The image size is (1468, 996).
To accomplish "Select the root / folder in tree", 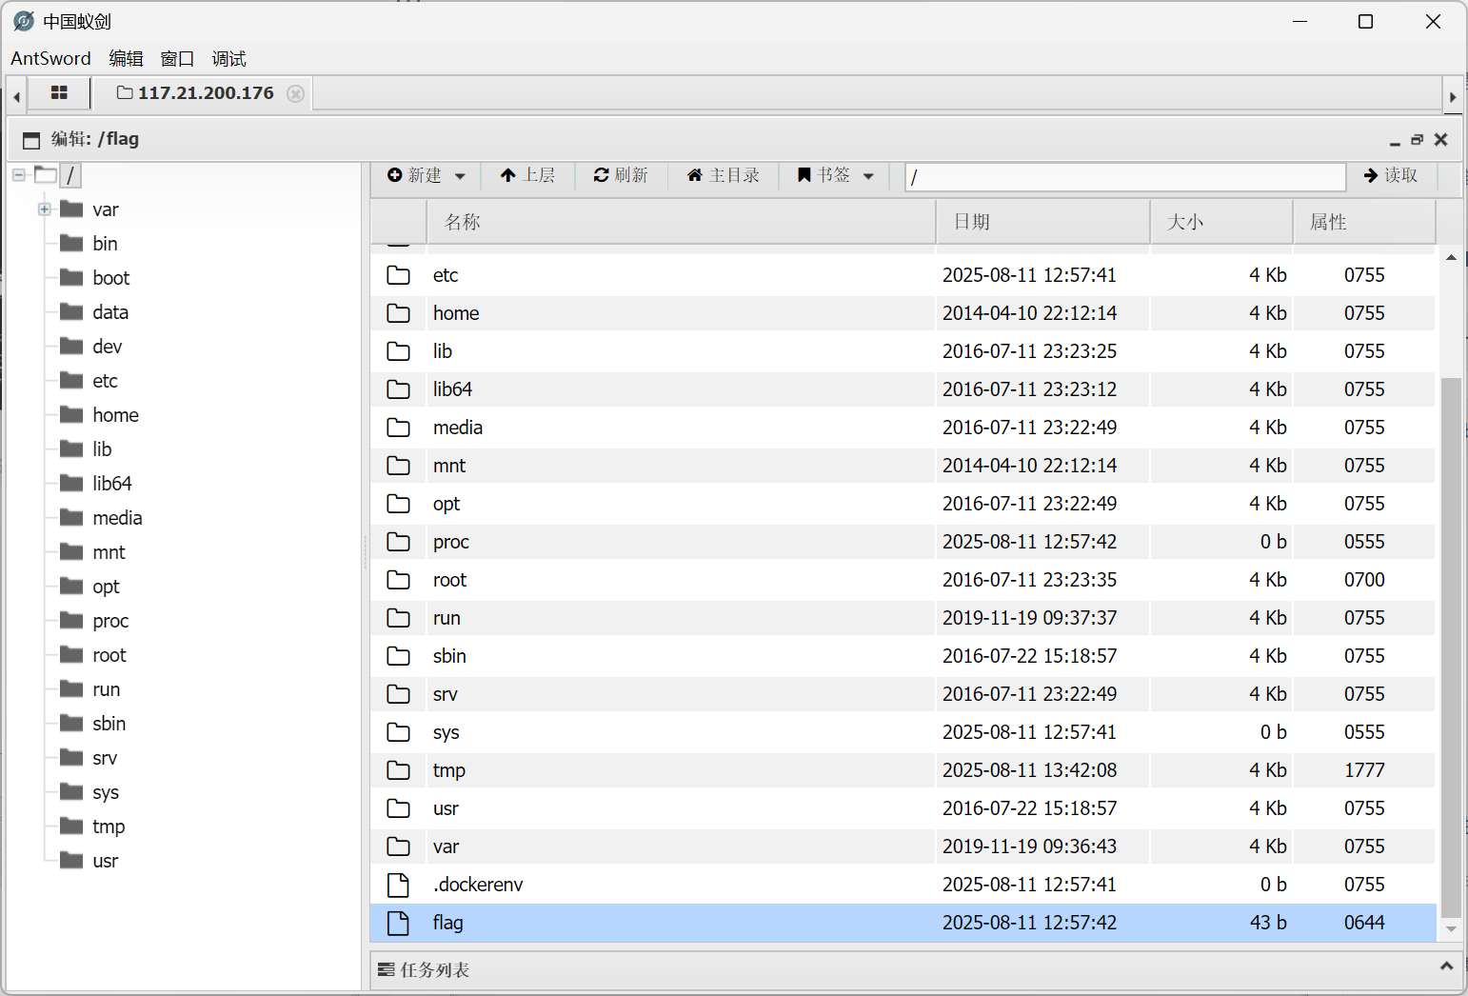I will (69, 175).
